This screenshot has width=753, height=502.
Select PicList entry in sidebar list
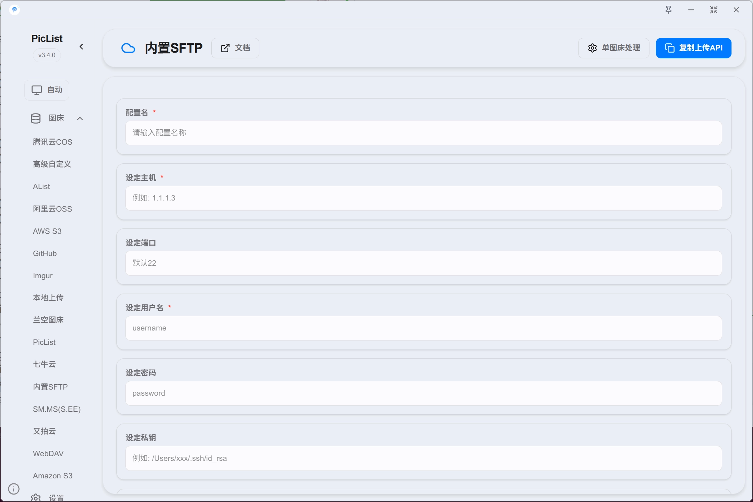click(x=44, y=342)
